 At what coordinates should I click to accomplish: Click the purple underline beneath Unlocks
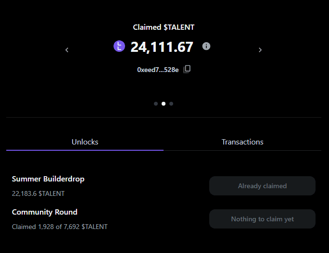85,150
